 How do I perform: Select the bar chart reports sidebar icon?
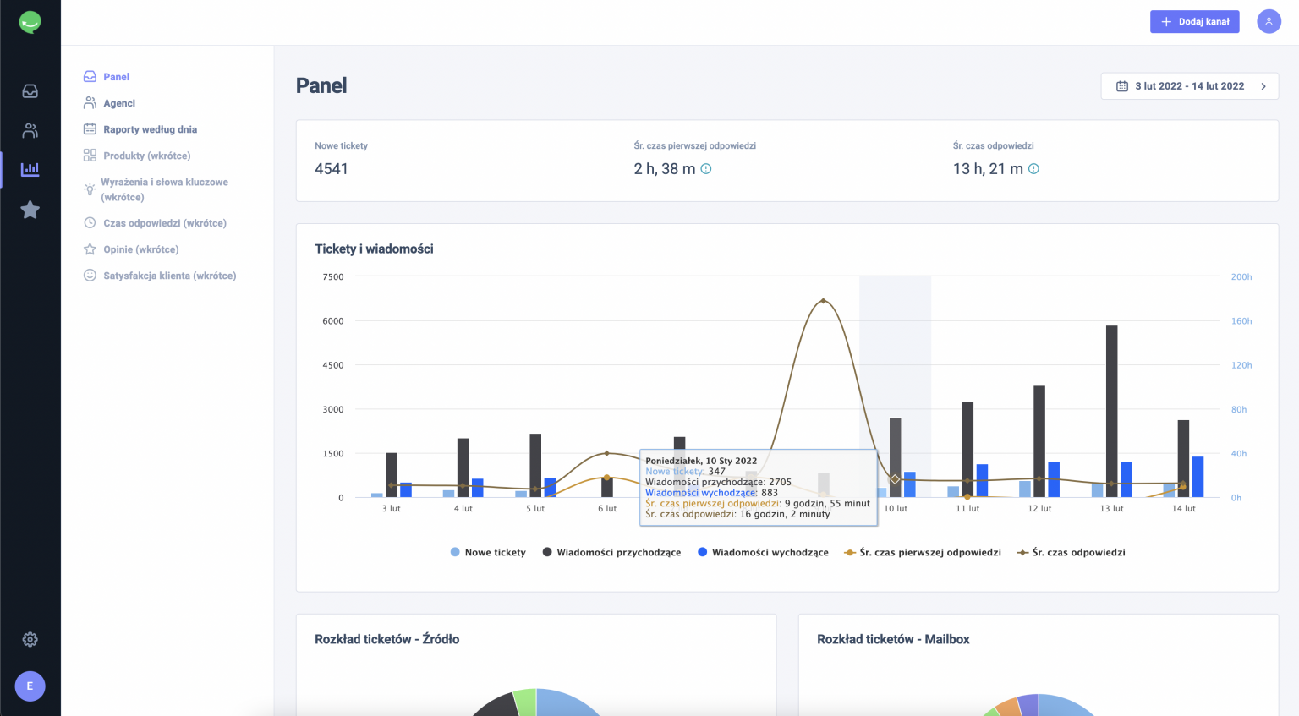[x=30, y=169]
